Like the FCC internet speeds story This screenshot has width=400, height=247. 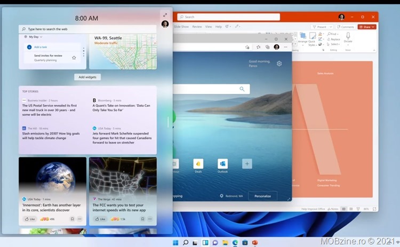[x=100, y=219]
